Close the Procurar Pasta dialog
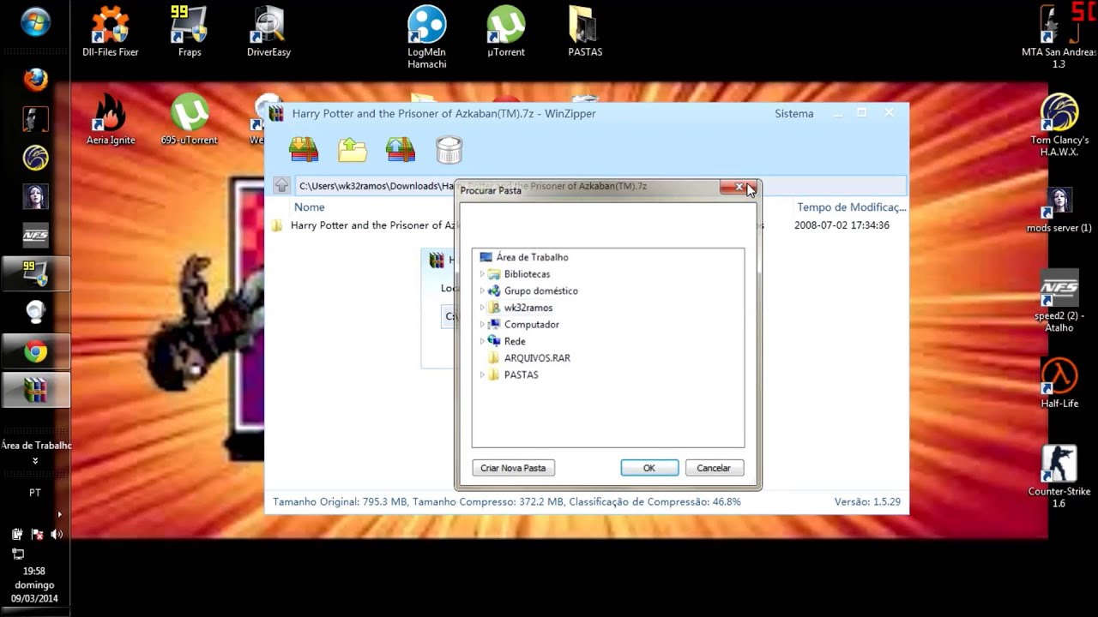 739,187
